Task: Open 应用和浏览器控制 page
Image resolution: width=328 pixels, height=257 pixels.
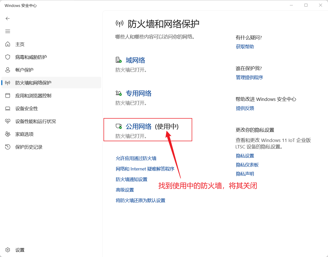Action: pyautogui.click(x=51, y=96)
